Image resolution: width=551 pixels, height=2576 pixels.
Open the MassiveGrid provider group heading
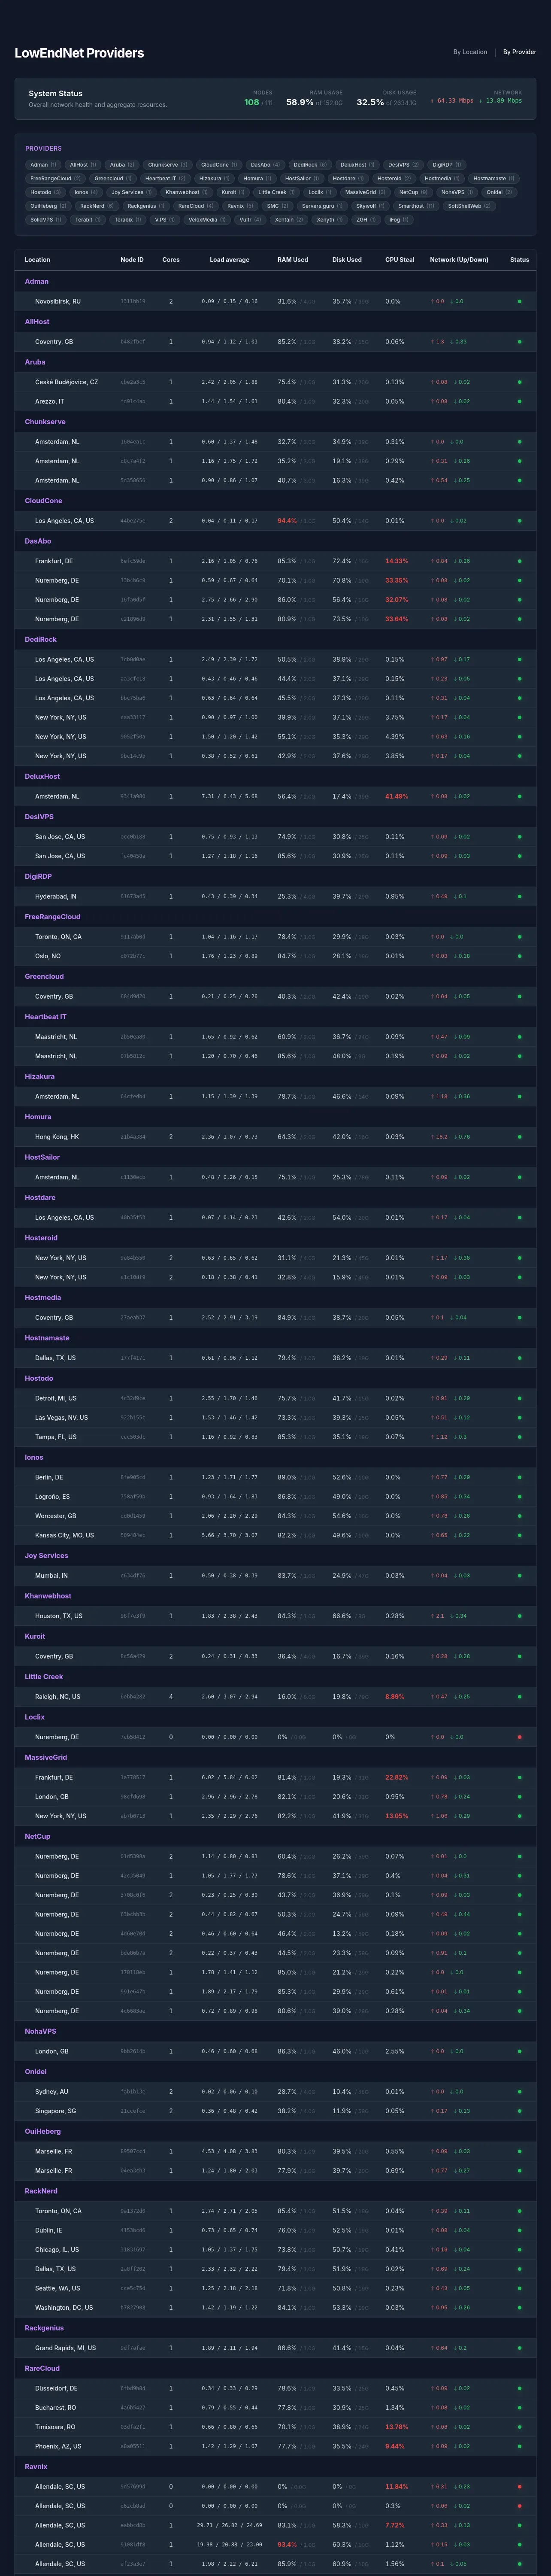(x=46, y=1757)
